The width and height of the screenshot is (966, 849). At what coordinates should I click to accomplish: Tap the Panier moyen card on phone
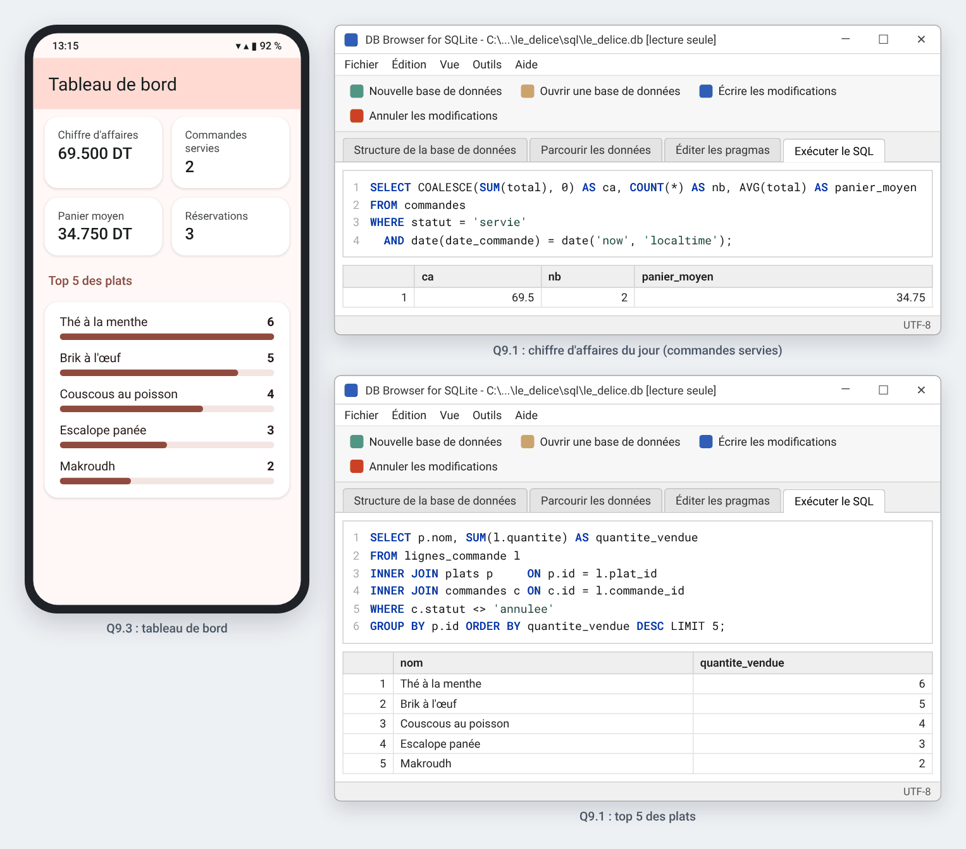point(104,227)
